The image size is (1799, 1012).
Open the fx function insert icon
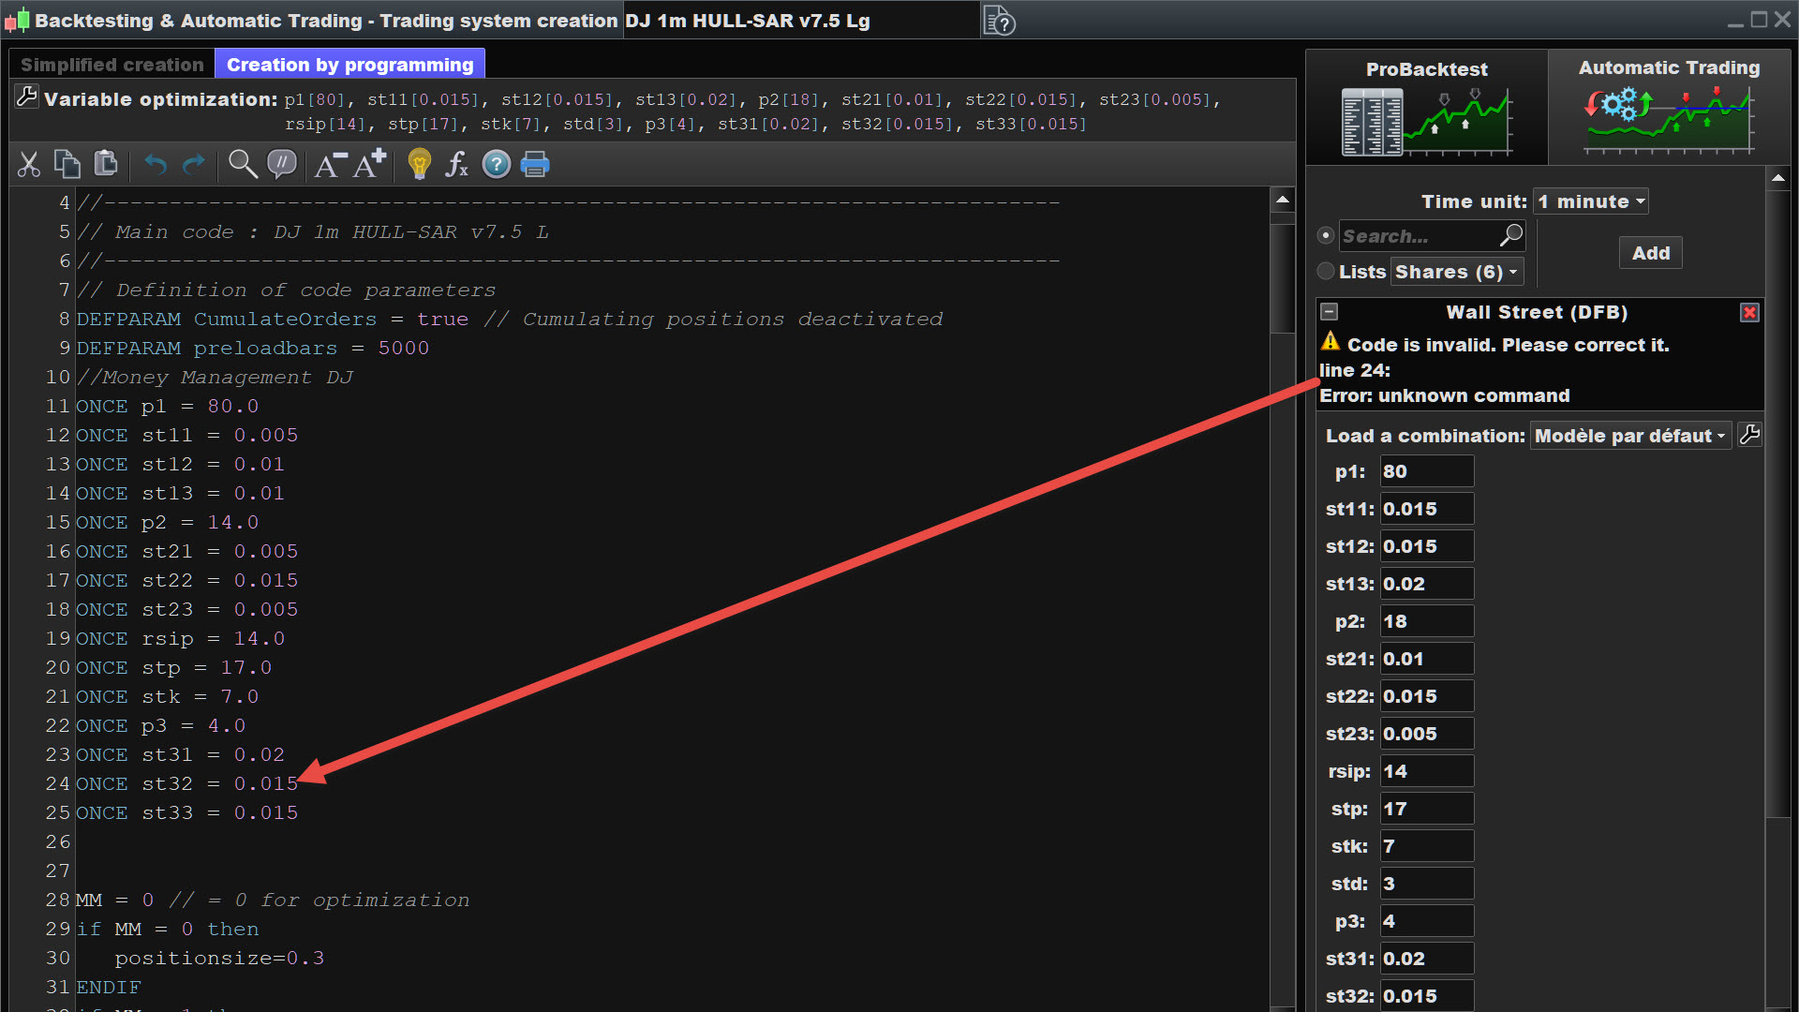point(456,165)
